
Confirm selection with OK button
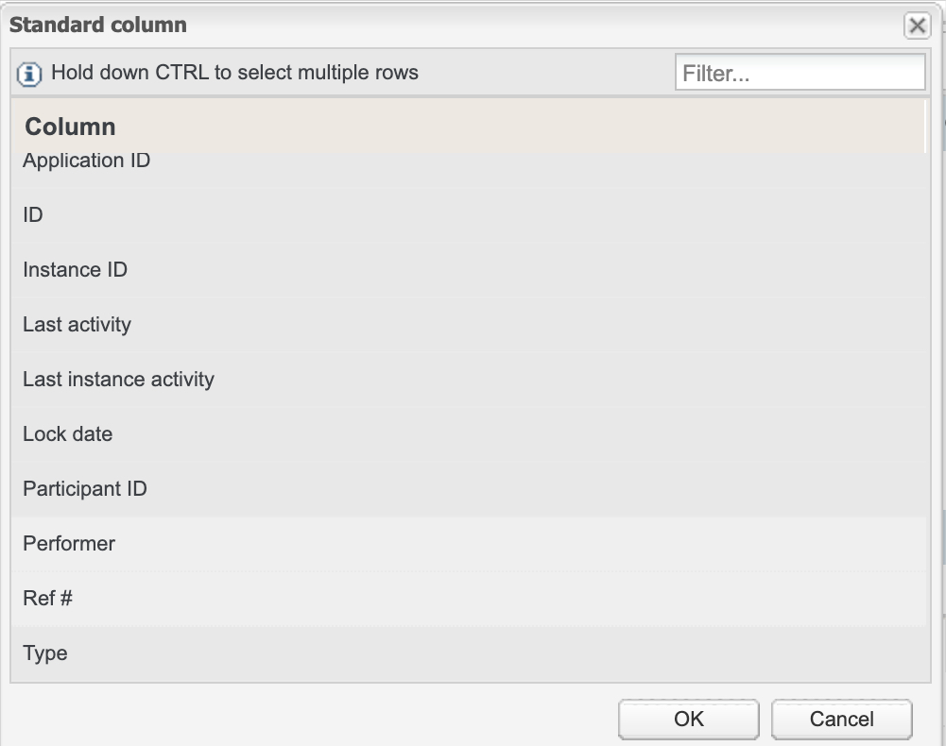click(x=688, y=719)
